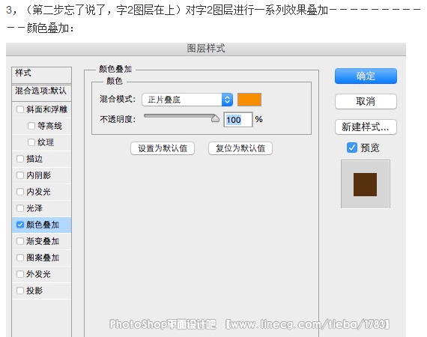Enable the 内发光 checkbox
The height and width of the screenshot is (337, 427).
coord(20,192)
